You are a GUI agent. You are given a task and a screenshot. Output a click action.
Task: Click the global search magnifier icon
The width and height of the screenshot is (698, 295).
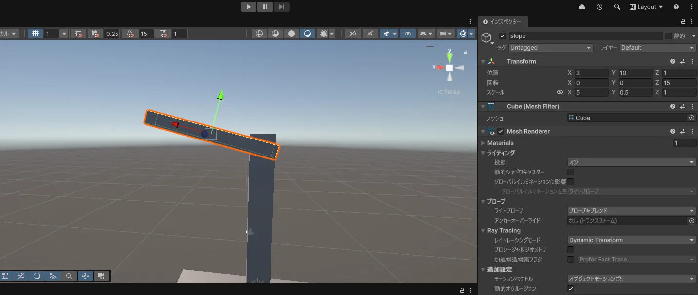click(617, 7)
